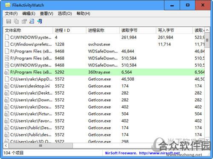Screen dimensions: 213x159
Task: Click the 6,564 read bytes cell
Action: coord(127,72)
